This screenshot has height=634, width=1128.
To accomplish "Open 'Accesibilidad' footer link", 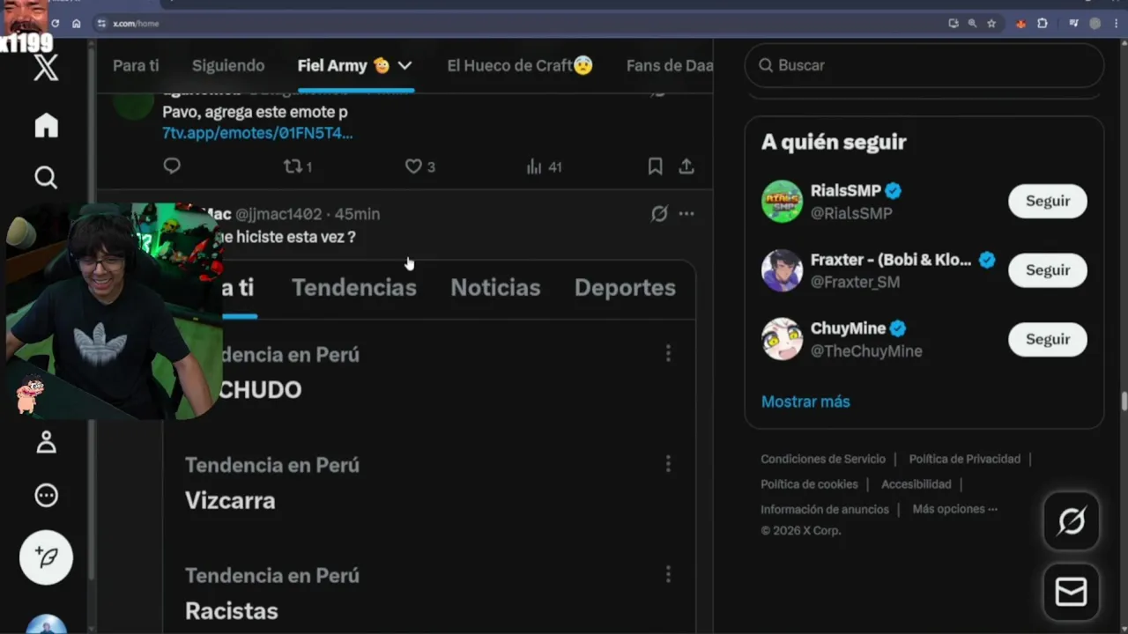I will point(916,484).
